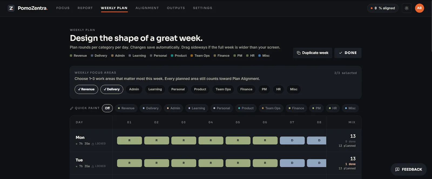This screenshot has width=432, height=179.
Task: Click the MIX column header
Action: 352,122
